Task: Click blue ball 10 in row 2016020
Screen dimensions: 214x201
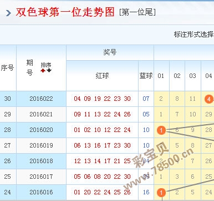Action: (x=146, y=130)
